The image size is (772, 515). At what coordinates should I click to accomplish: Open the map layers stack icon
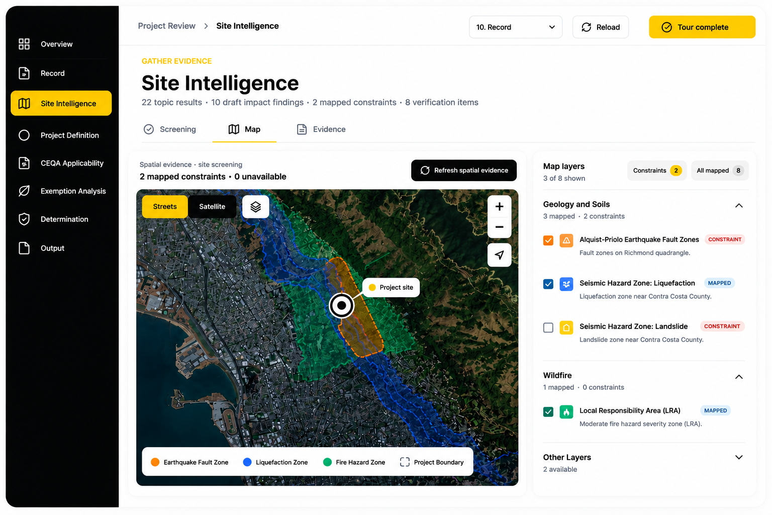[256, 207]
